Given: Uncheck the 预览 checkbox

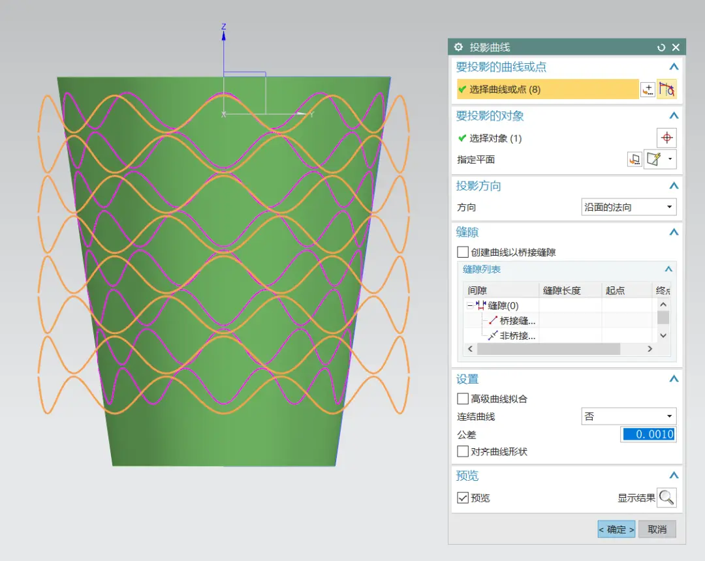Looking at the screenshot, I should coord(463,498).
